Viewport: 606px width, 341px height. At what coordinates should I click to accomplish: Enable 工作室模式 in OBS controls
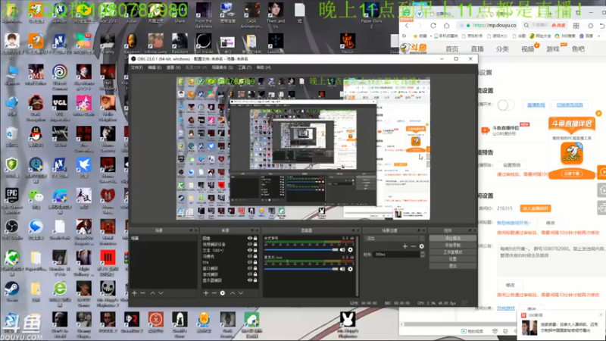tap(452, 252)
